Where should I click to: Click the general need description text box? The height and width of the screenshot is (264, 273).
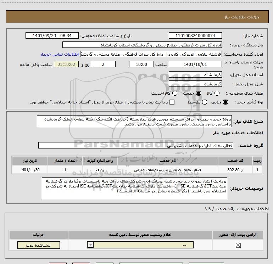point(134,121)
